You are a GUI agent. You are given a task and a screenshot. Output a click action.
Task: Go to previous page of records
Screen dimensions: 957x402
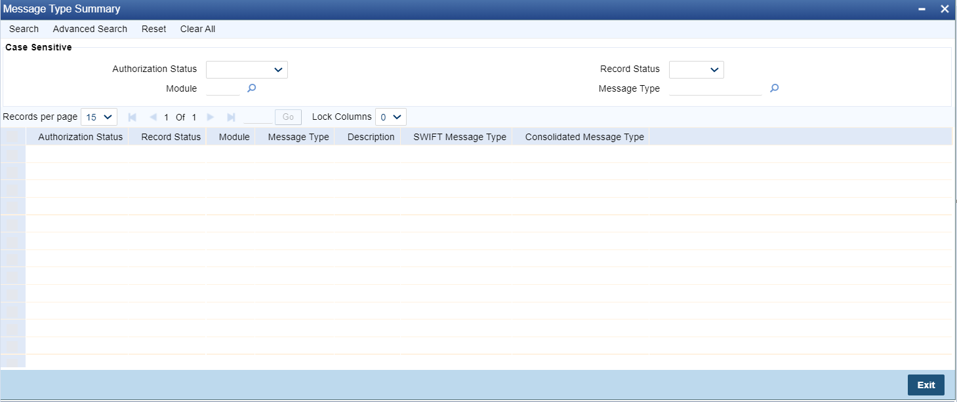coord(153,117)
